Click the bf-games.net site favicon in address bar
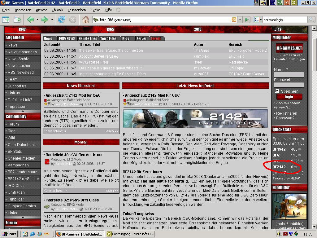The width and height of the screenshot is (317, 238). pos(96,20)
